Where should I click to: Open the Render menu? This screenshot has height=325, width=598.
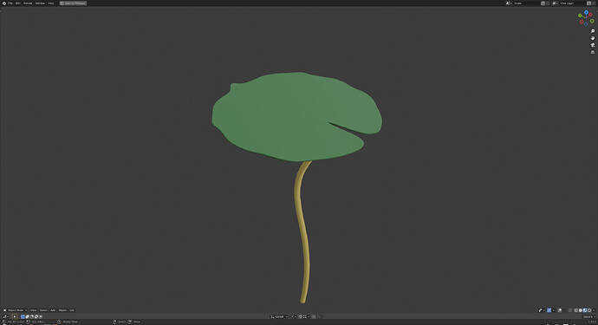click(28, 3)
